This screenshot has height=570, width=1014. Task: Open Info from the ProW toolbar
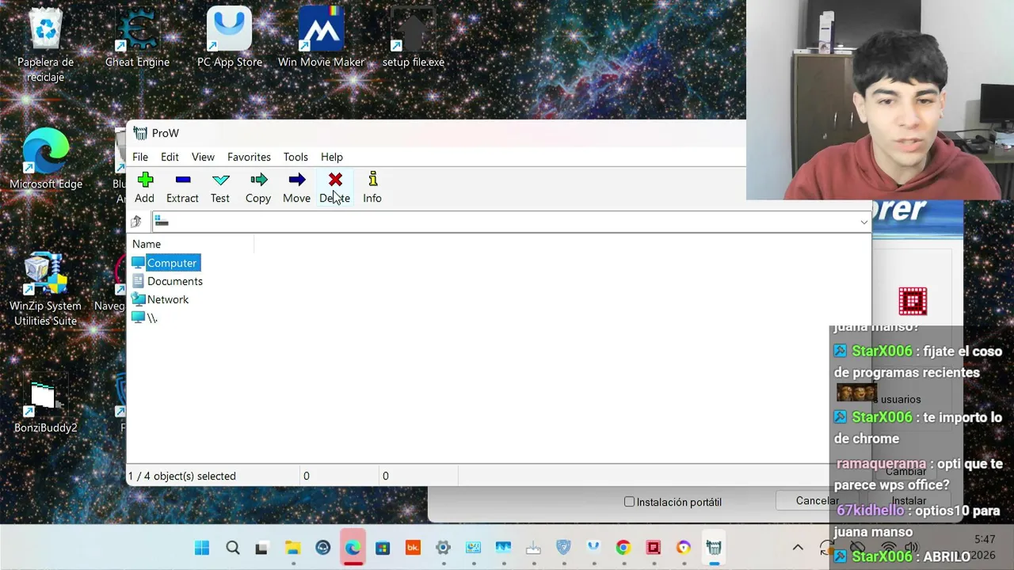click(x=372, y=188)
